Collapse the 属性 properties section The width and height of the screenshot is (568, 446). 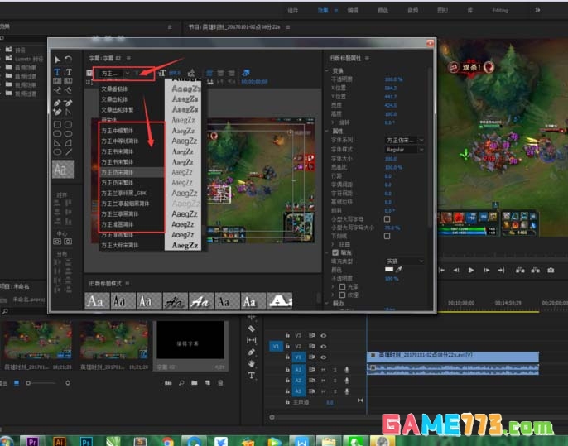[327, 131]
